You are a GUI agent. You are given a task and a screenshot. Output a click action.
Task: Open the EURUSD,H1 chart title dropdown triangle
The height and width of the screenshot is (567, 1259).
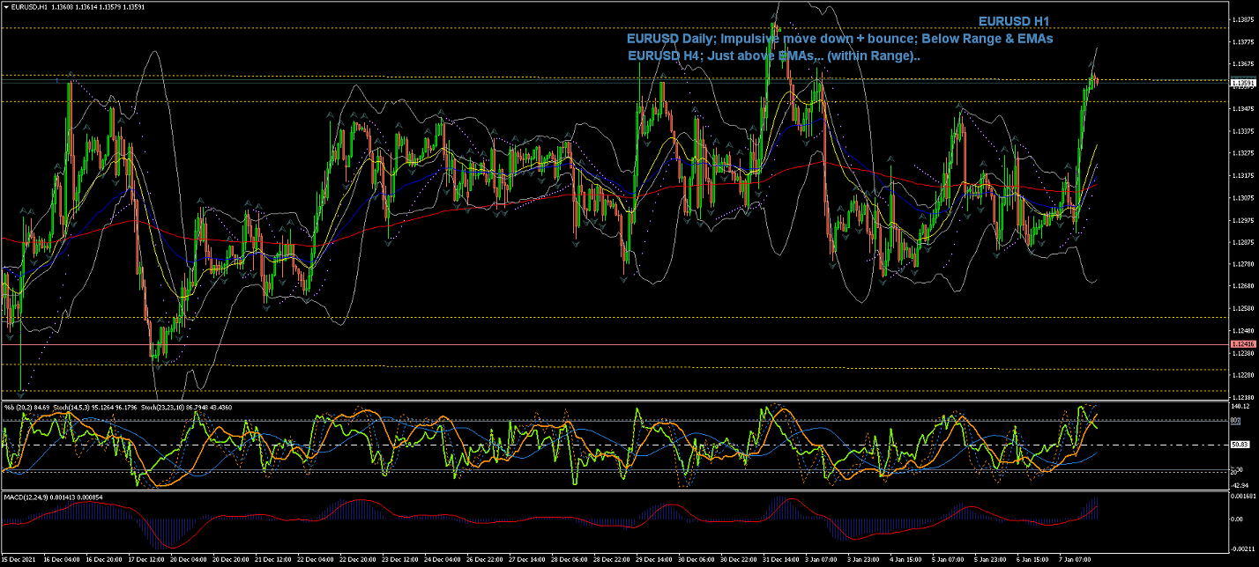point(5,6)
